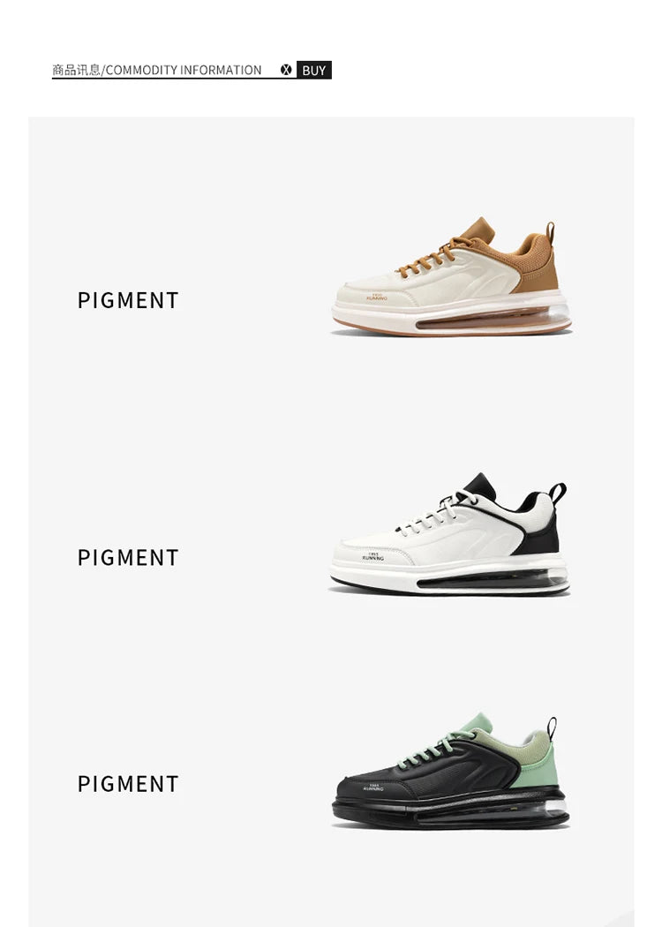Click the Chinese 商品讯息 header label

[76, 71]
